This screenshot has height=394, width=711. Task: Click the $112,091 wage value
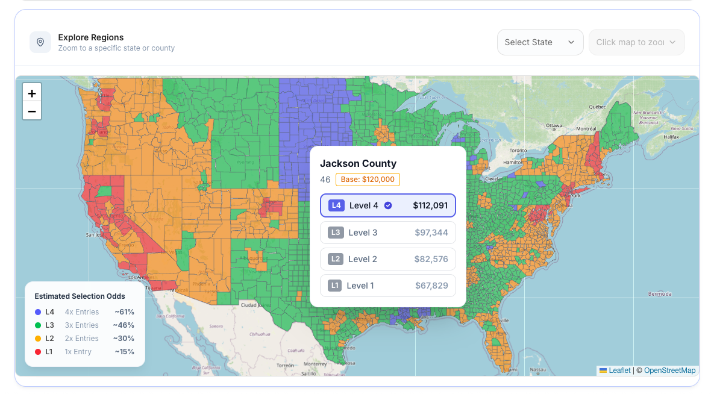pyautogui.click(x=430, y=205)
